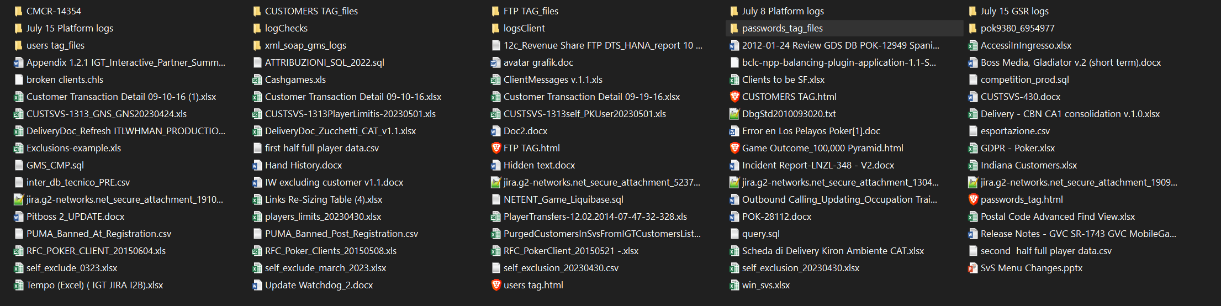The image size is (1221, 306).
Task: Select 'CUSTSVS-1313_GNS_GNS20230424.xls' file name
Action: (107, 114)
